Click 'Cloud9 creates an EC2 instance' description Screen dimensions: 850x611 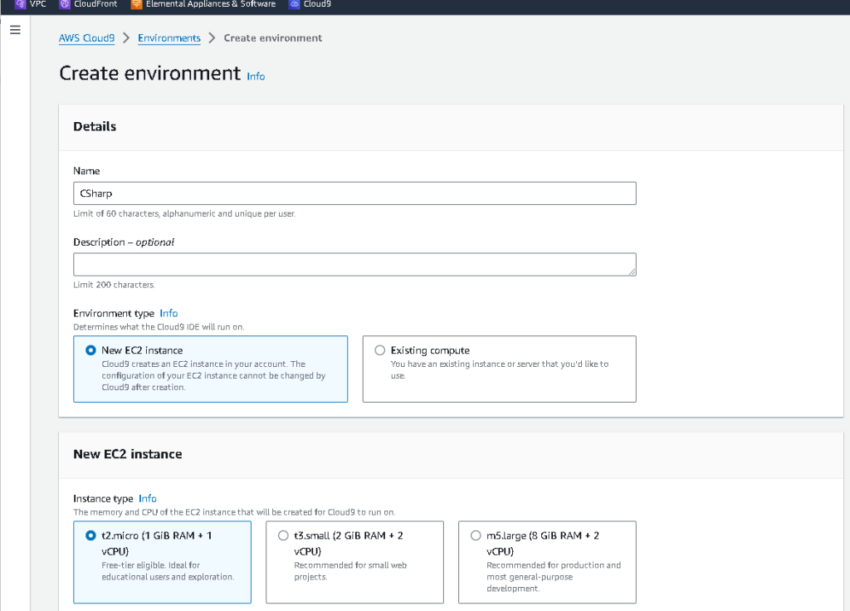[x=213, y=375]
